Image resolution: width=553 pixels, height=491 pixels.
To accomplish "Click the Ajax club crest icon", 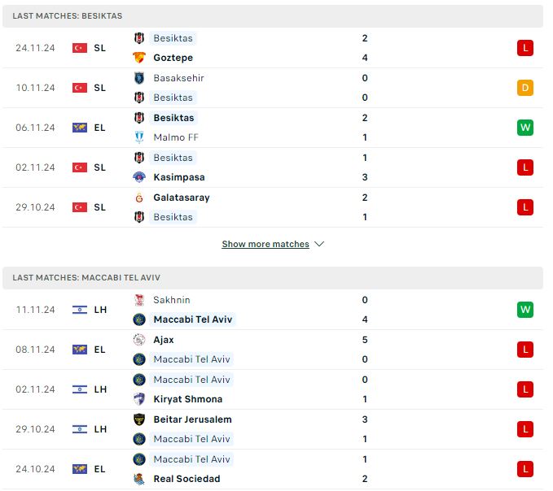I will pyautogui.click(x=139, y=340).
